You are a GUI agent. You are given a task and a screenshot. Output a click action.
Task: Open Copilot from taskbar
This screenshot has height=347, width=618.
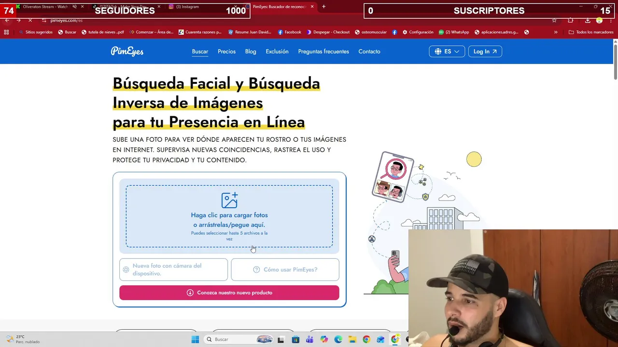(324, 339)
